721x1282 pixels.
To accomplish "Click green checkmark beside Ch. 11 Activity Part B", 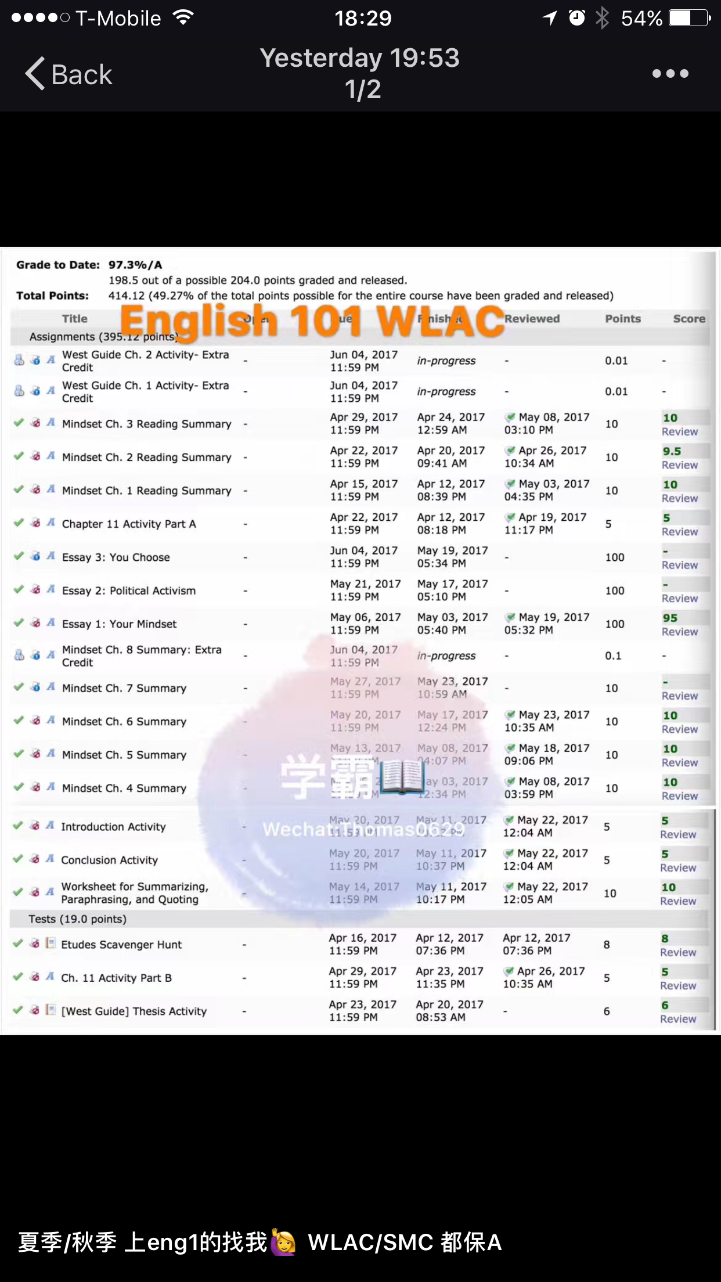I will (x=18, y=977).
